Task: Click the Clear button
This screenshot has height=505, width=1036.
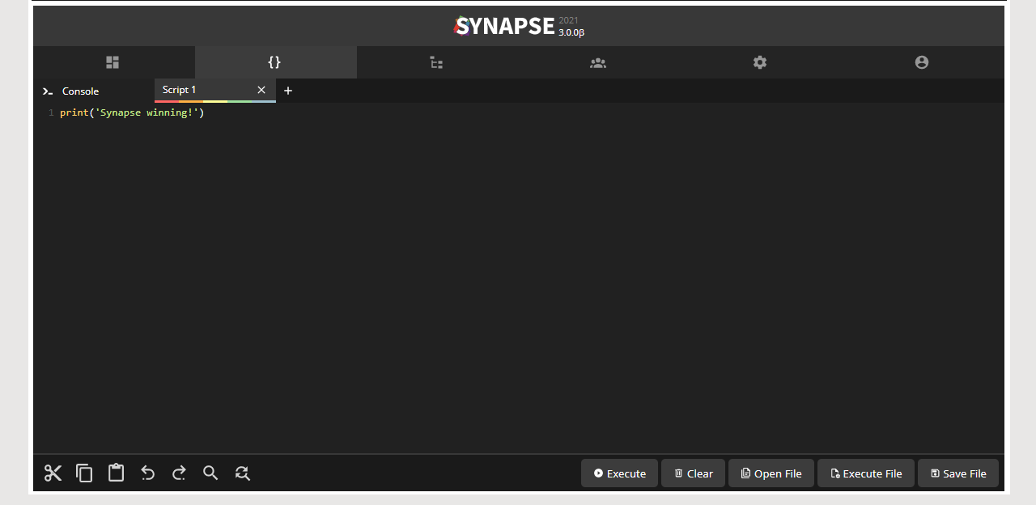Action: point(693,473)
